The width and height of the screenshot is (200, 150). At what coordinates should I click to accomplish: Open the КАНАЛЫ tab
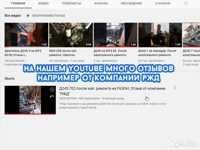(x=101, y=3)
